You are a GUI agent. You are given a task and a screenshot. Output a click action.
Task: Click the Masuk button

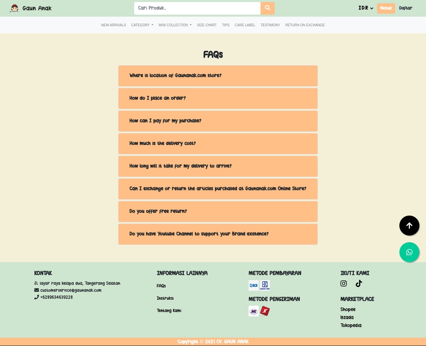point(386,8)
